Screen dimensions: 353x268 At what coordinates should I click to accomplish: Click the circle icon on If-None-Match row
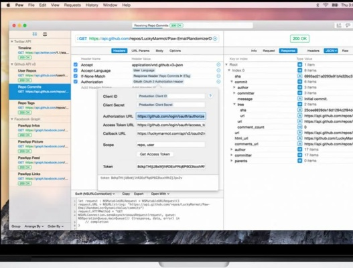point(218,76)
